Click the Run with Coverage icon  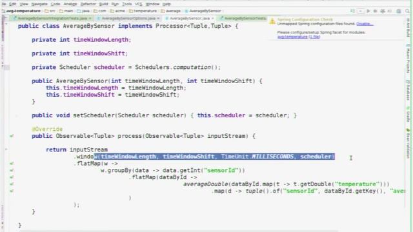coord(383,11)
